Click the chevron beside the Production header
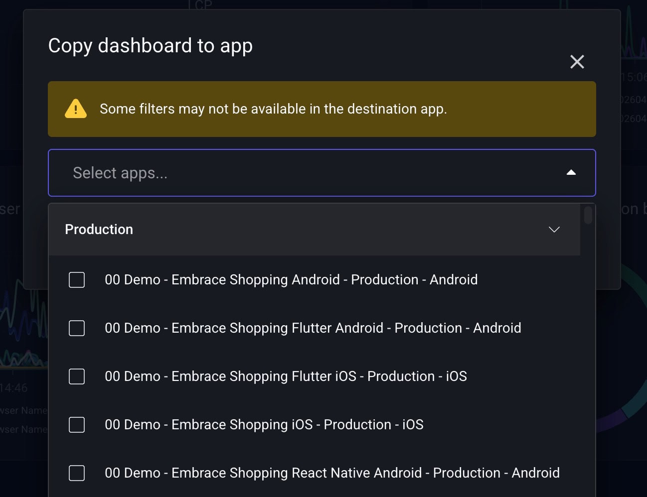647x497 pixels. click(x=553, y=230)
